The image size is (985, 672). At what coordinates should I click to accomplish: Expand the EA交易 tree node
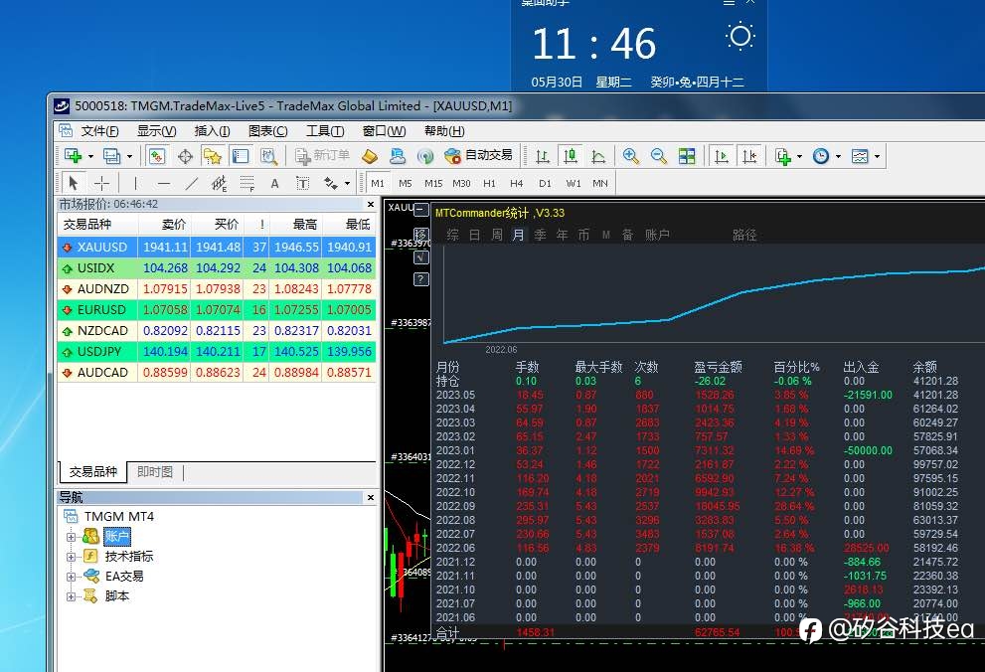coord(71,577)
